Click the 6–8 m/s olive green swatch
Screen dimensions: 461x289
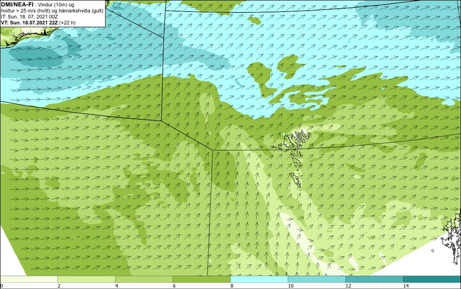pos(201,279)
